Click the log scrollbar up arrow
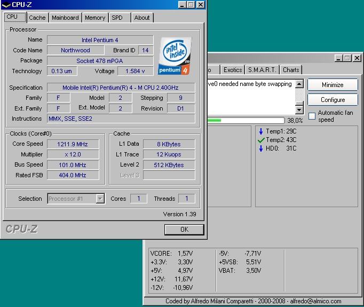 299,84
